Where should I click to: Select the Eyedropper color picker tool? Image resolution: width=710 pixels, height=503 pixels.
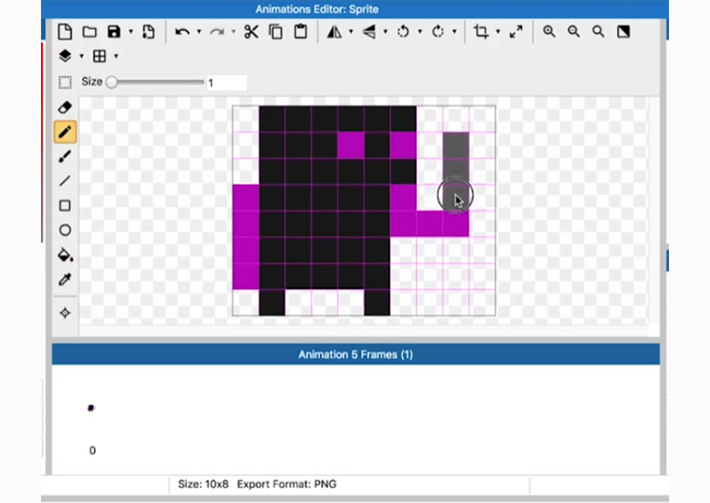pos(65,280)
